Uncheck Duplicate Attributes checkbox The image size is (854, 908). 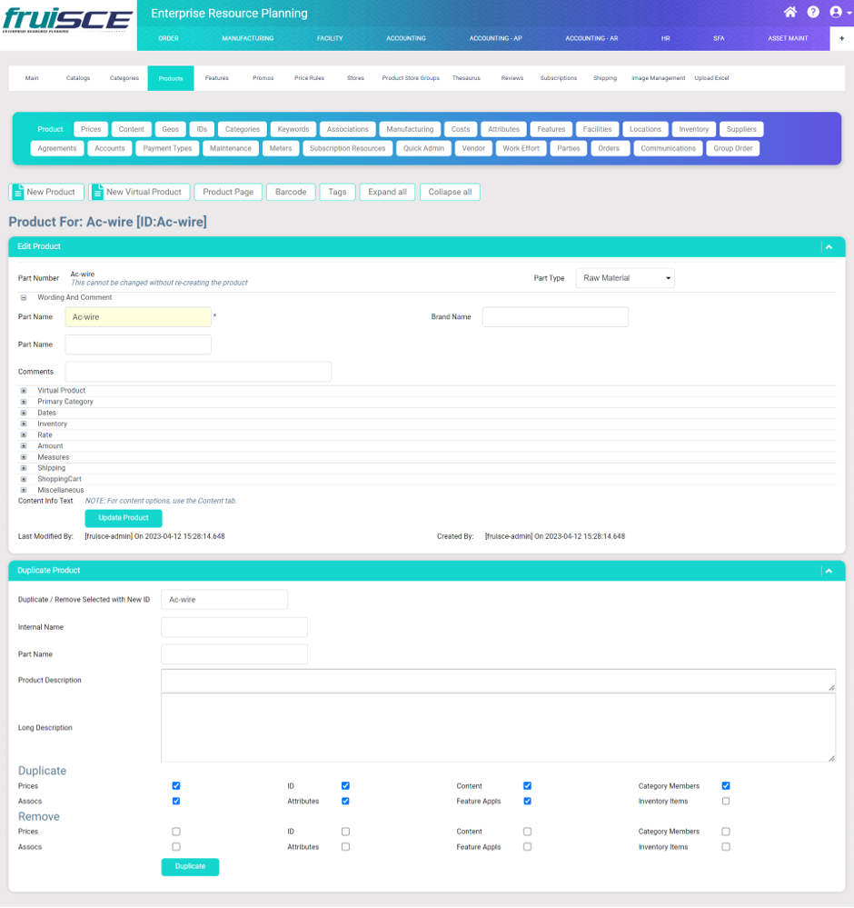click(345, 801)
